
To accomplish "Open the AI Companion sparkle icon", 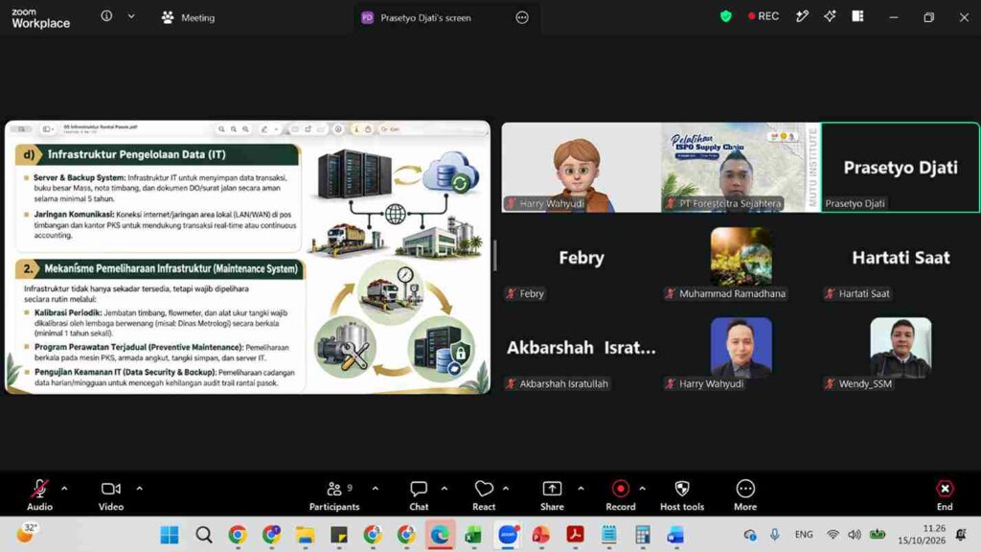I will (830, 16).
